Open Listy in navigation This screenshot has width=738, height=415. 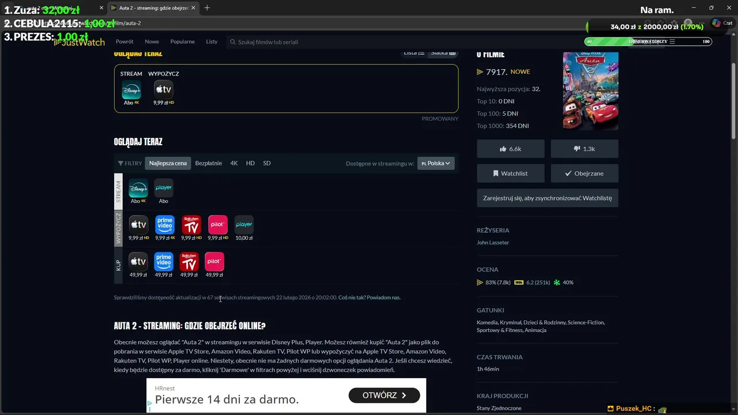click(x=212, y=41)
